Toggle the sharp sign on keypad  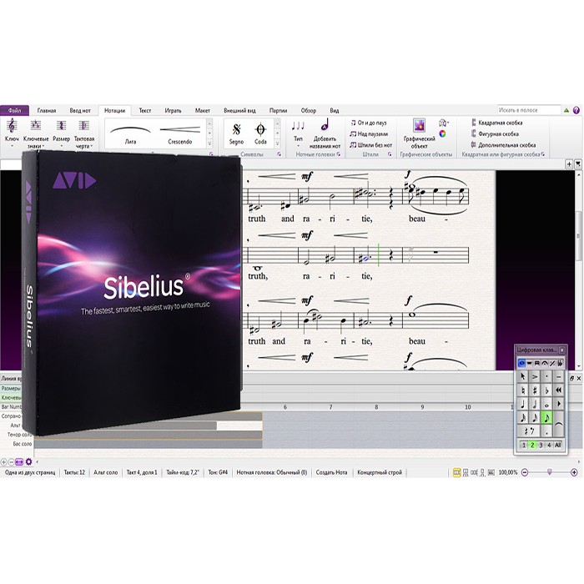click(x=535, y=390)
